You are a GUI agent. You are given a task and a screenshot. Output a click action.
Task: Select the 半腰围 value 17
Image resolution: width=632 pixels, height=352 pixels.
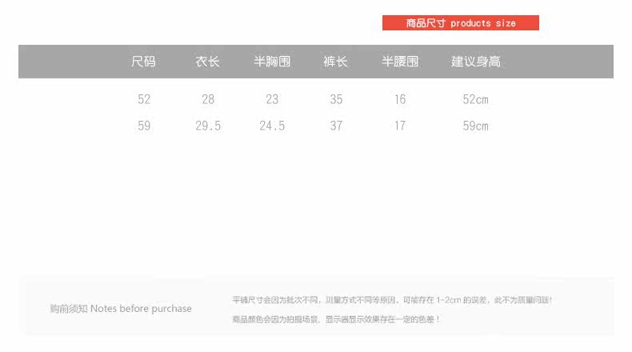(400, 126)
